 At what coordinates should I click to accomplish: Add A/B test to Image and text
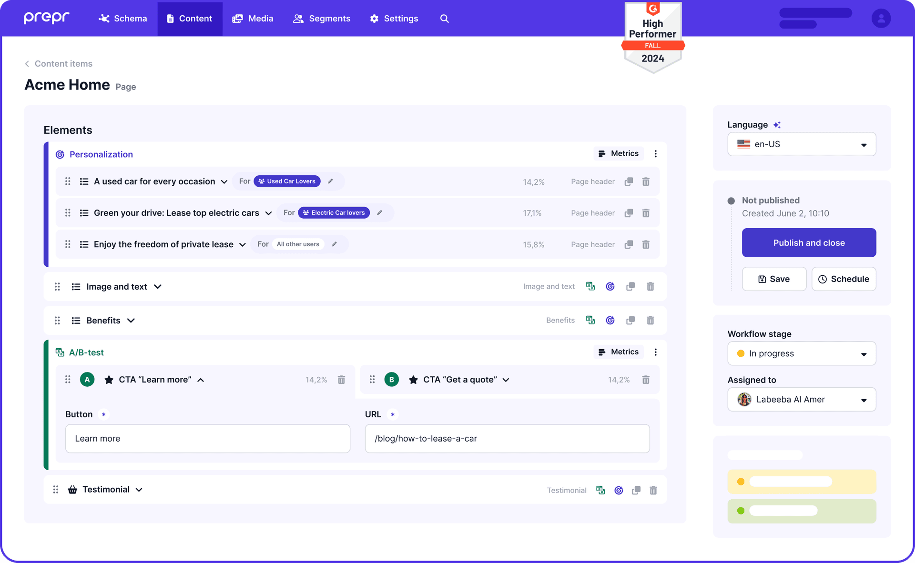coord(590,286)
